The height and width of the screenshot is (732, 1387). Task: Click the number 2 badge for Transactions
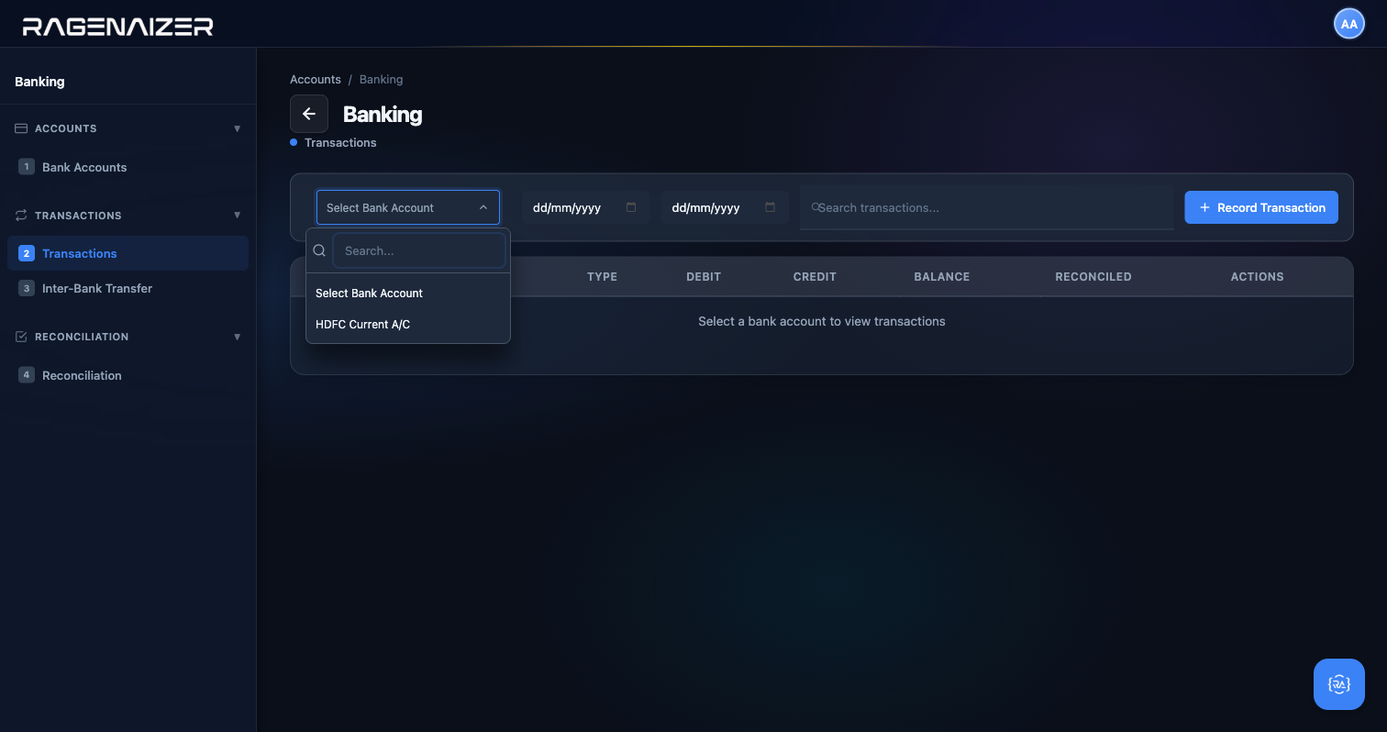27,253
